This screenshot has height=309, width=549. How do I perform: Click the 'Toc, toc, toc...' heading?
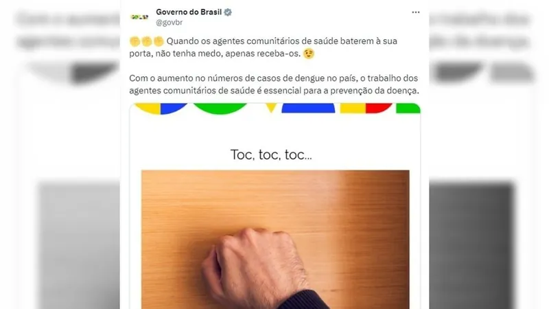pos(271,154)
